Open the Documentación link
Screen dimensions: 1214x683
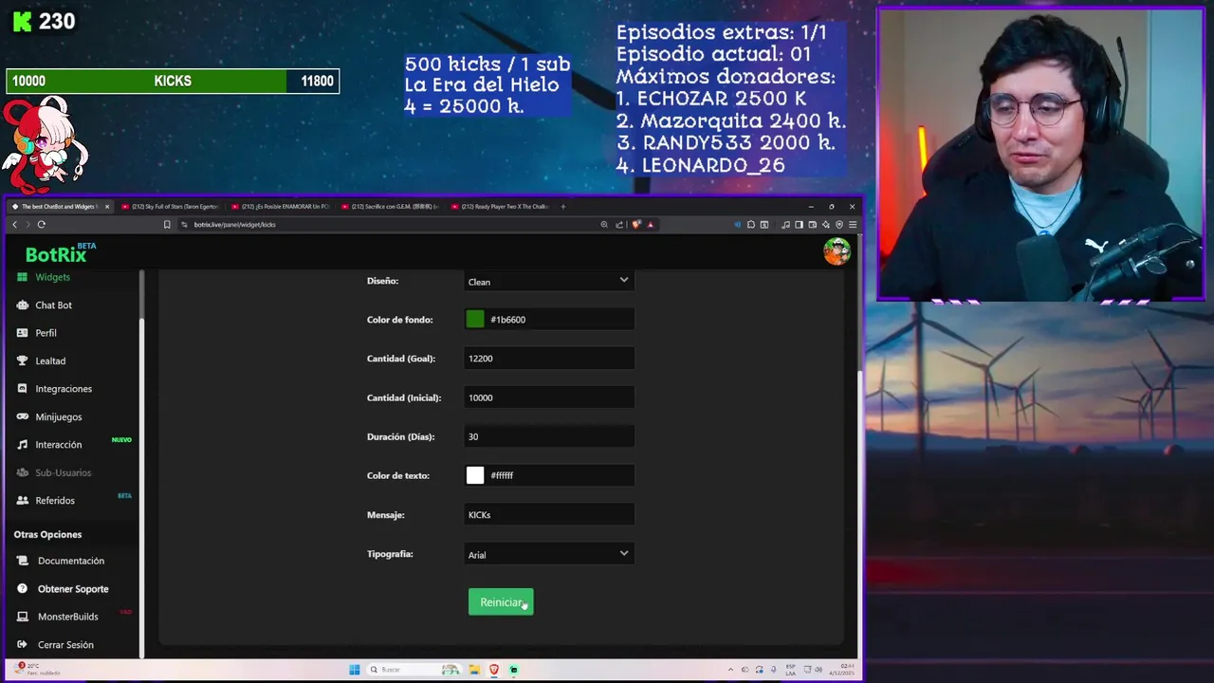coord(71,562)
